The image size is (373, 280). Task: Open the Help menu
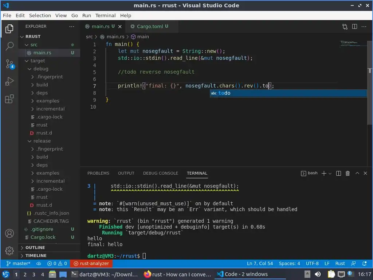click(x=126, y=15)
